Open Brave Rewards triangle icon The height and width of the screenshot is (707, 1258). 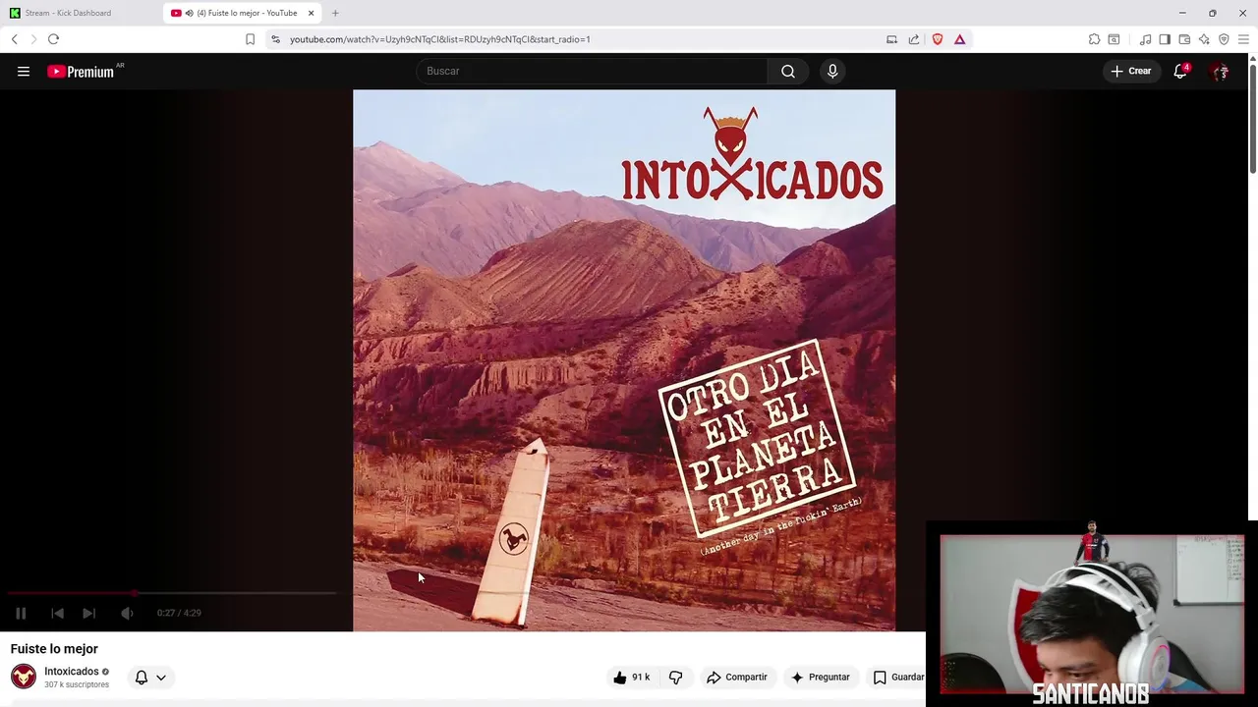pyautogui.click(x=960, y=39)
